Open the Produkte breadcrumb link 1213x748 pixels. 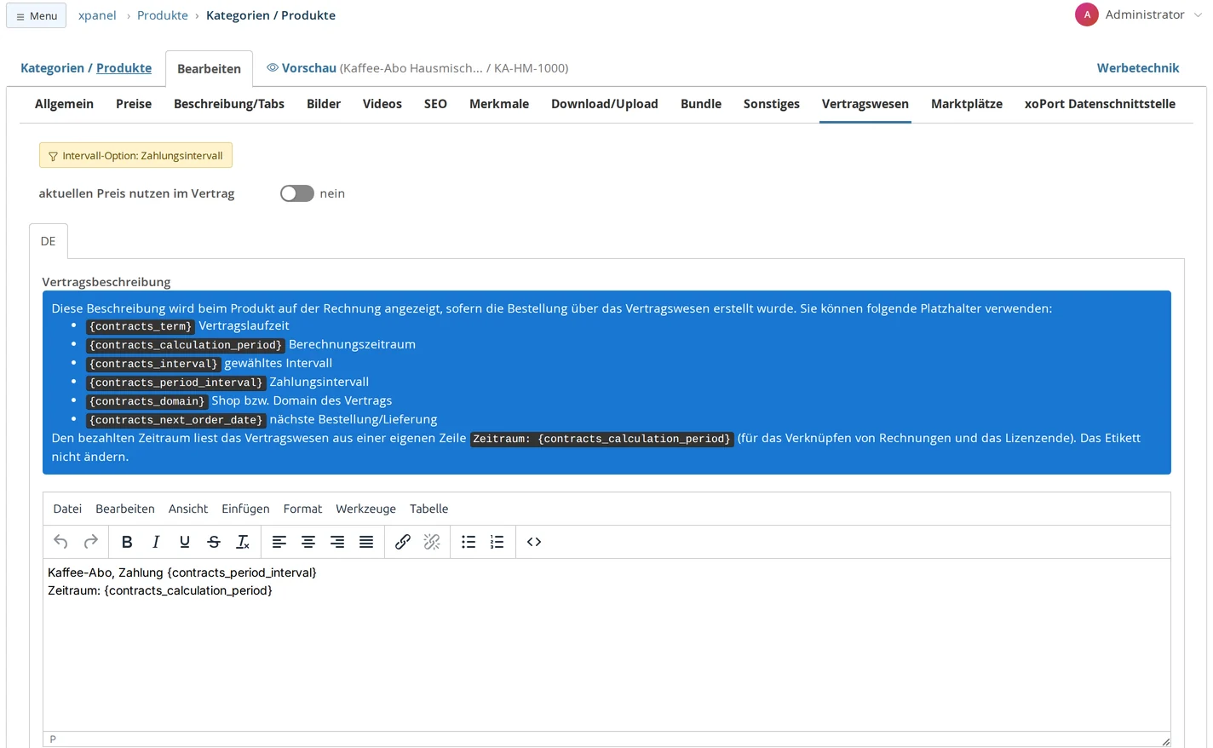coord(163,15)
